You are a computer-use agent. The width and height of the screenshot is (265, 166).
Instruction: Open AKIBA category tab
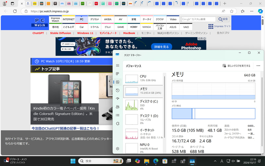tap(108, 19)
